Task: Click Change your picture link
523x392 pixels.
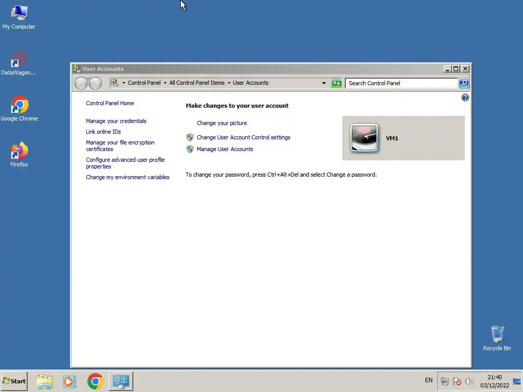Action: tap(222, 123)
